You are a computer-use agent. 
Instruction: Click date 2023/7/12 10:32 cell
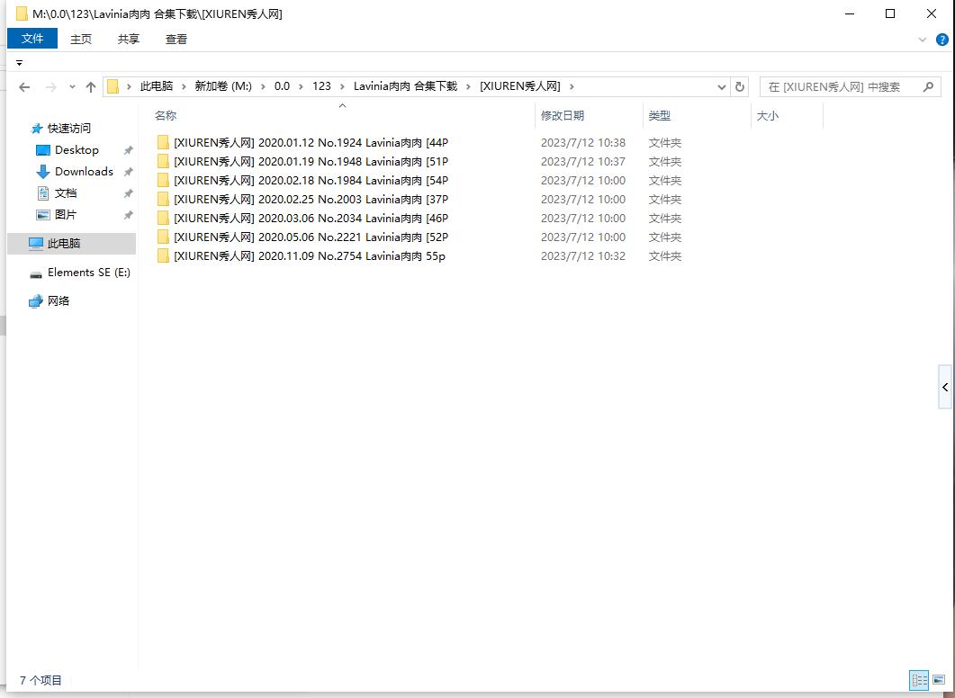coord(583,255)
